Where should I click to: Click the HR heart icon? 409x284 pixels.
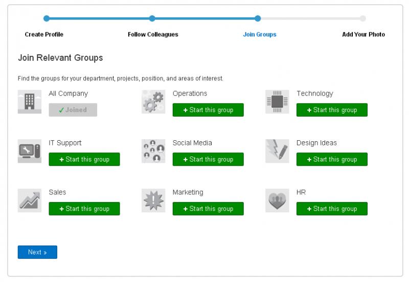(x=277, y=201)
